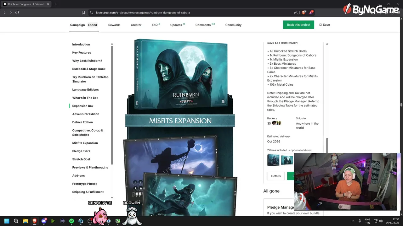Image resolution: width=403 pixels, height=226 pixels.
Task: Open the Campaign tab
Action: [x=77, y=25]
